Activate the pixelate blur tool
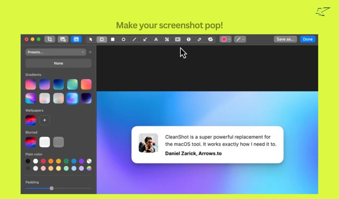Viewport: 339px width, 199px height. (x=167, y=39)
